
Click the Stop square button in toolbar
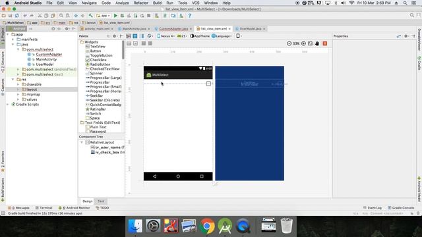tap(148, 16)
